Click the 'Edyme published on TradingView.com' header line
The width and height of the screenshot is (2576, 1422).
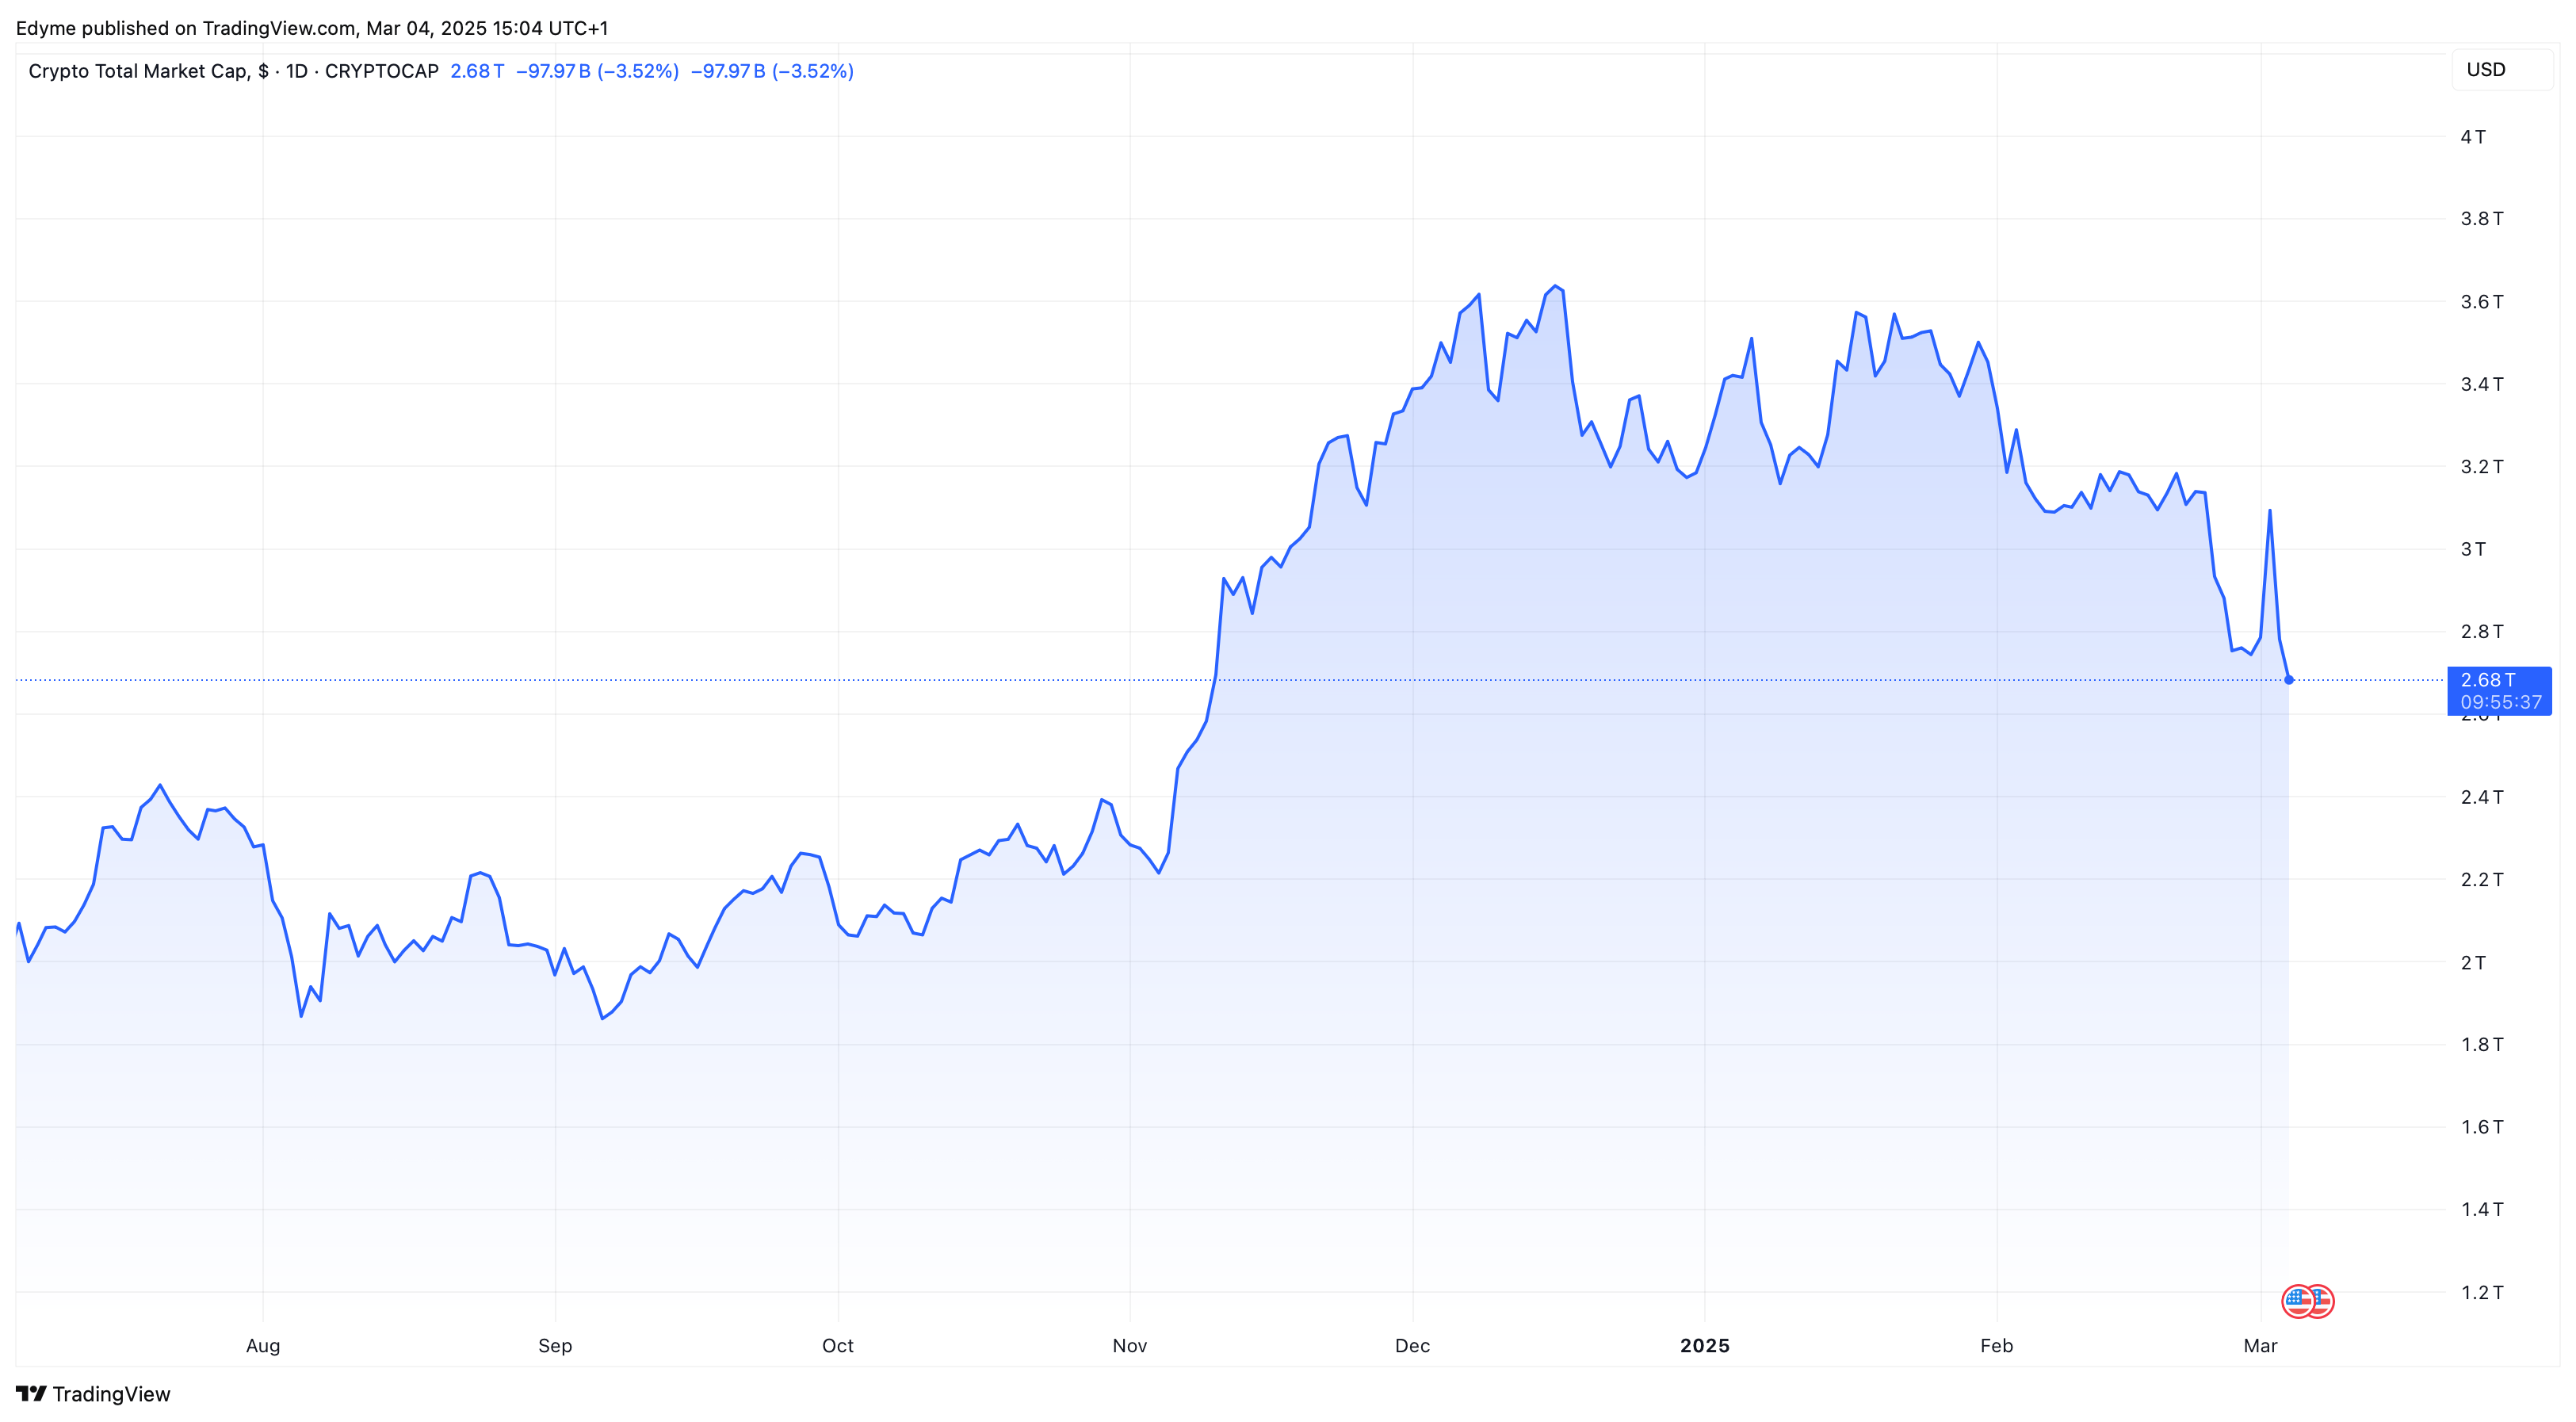(x=312, y=28)
